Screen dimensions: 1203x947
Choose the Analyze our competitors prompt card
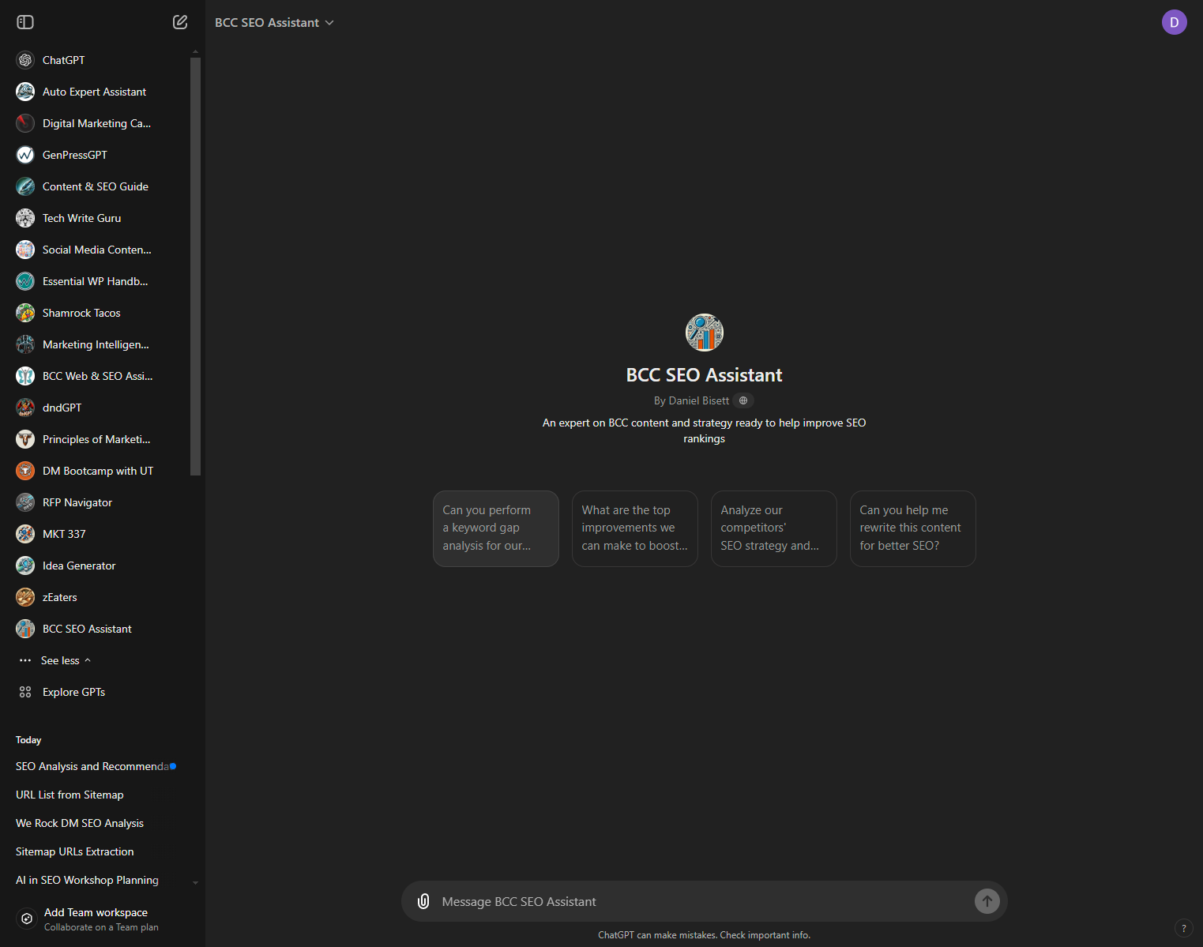pyautogui.click(x=774, y=528)
